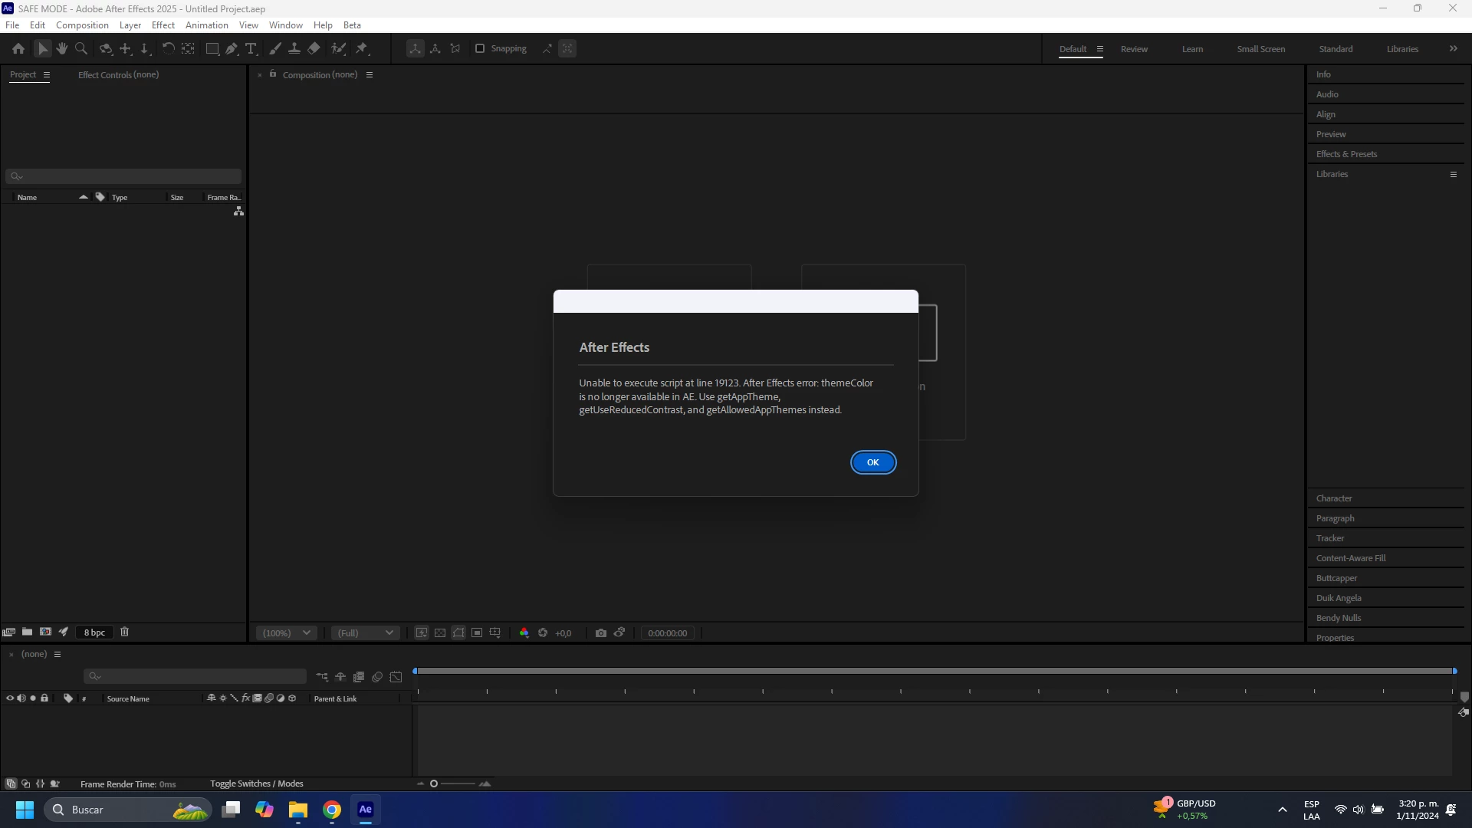Select the Type tool
Image resolution: width=1472 pixels, height=828 pixels.
pos(251,48)
